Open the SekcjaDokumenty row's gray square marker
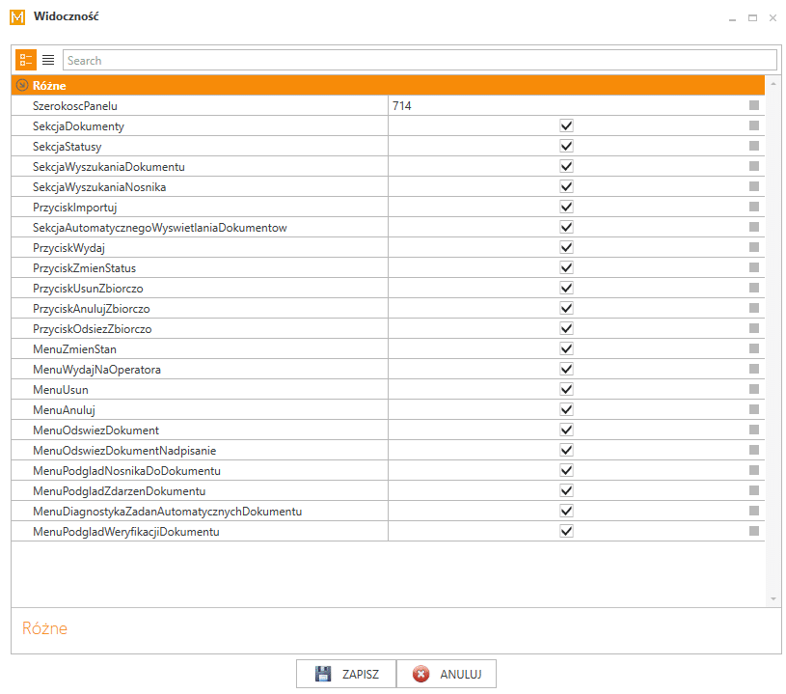 click(x=754, y=125)
